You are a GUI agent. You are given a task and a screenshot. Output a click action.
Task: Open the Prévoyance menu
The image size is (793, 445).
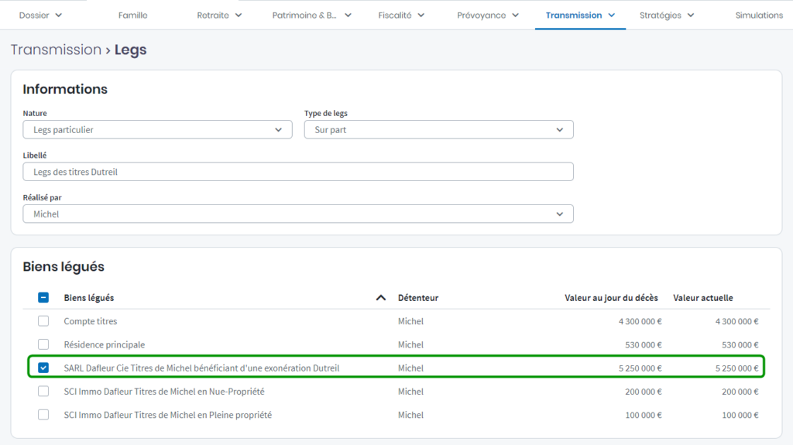point(488,15)
